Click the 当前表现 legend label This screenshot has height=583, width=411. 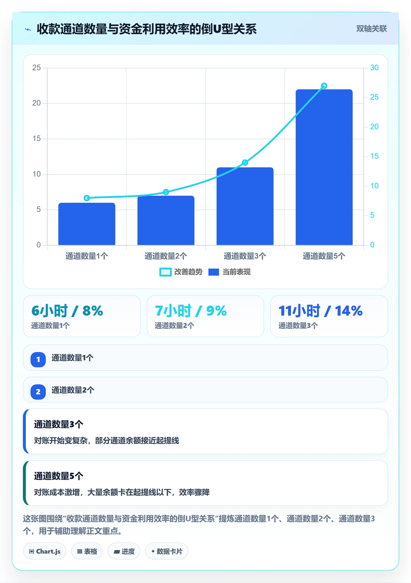(236, 272)
